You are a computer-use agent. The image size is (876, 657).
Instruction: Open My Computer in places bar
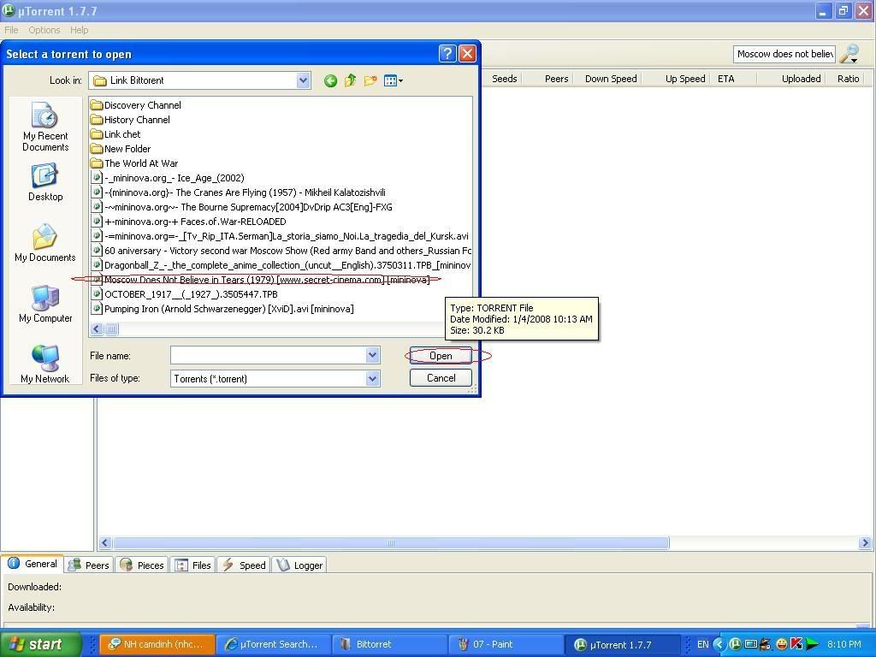pyautogui.click(x=45, y=304)
